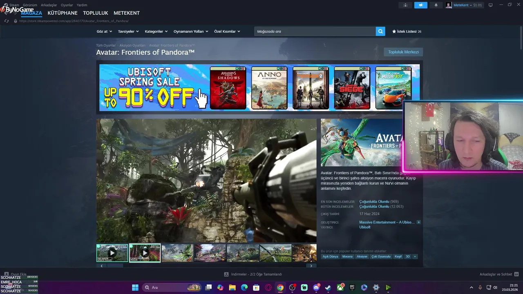Expand the Özel Kısımlar dropdown
The image size is (523, 294).
tap(227, 31)
